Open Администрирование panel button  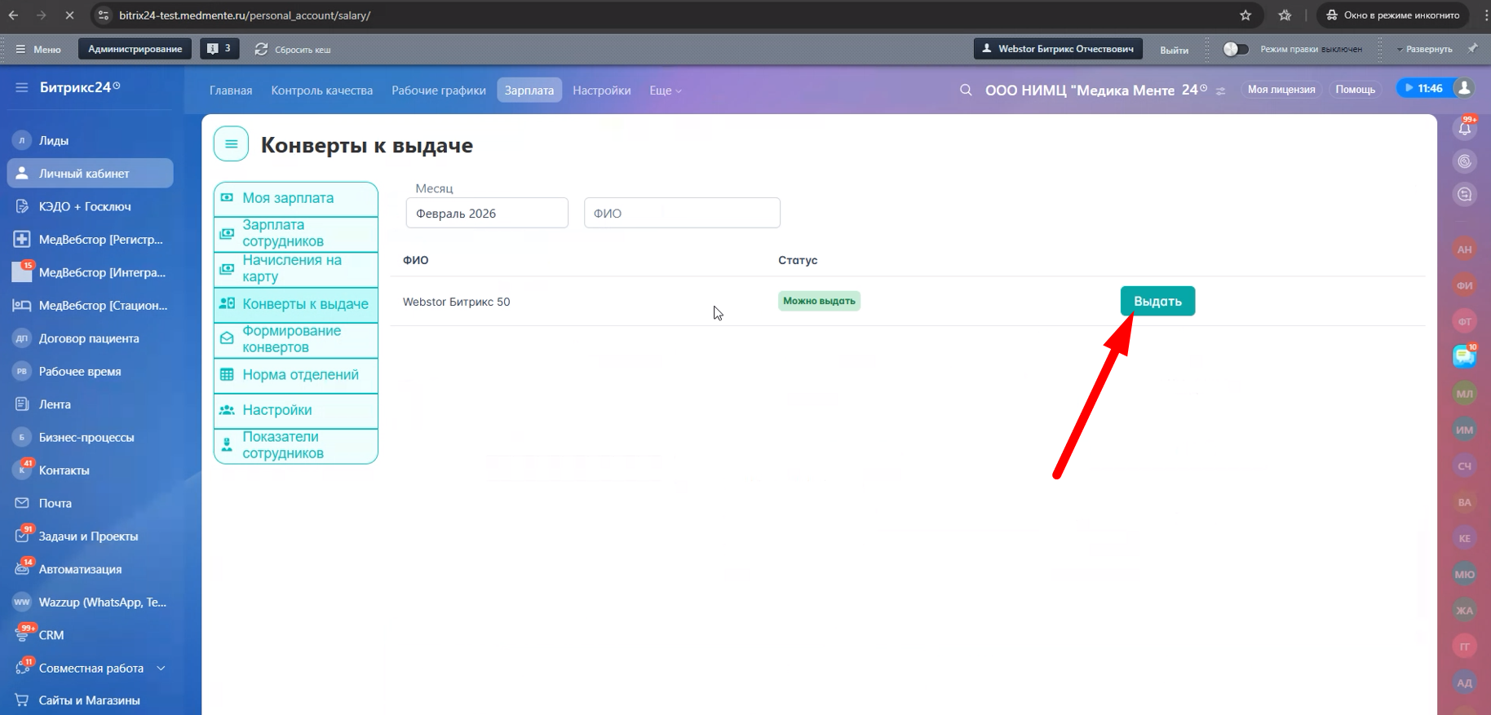click(135, 49)
